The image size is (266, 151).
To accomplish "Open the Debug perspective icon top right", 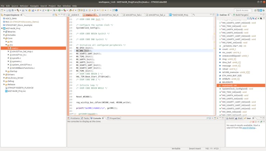I will 263,10.
